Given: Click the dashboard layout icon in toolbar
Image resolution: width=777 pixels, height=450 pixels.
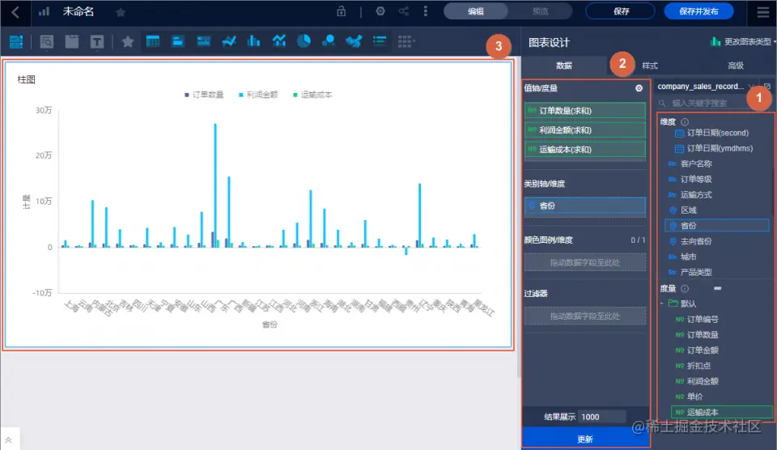Looking at the screenshot, I should tap(16, 42).
